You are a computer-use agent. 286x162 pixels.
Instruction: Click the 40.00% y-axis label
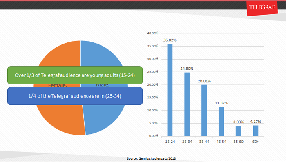coord(153,33)
